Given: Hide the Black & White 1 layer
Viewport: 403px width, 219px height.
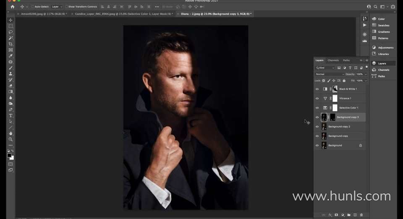Looking at the screenshot, I should point(317,89).
